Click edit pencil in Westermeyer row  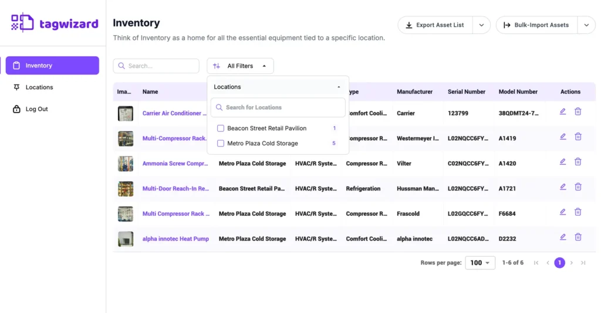coord(563,137)
